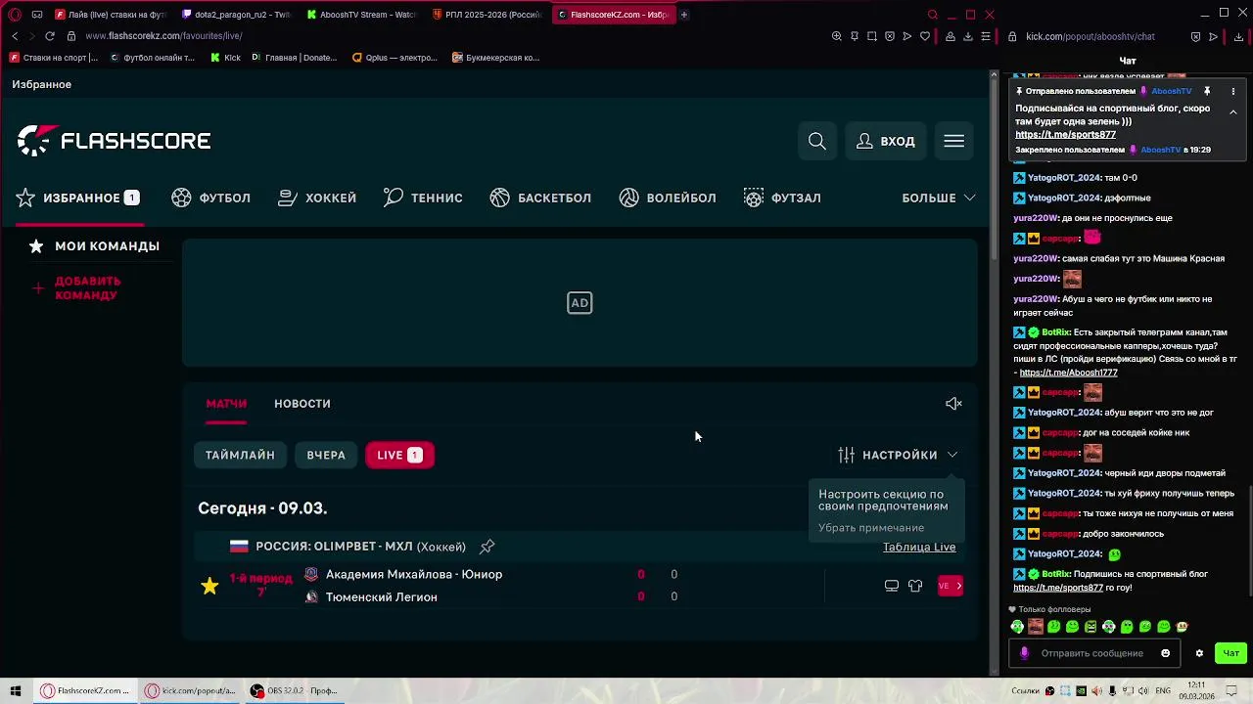Click the match TV broadcast icon
1253x704 pixels.
click(892, 586)
